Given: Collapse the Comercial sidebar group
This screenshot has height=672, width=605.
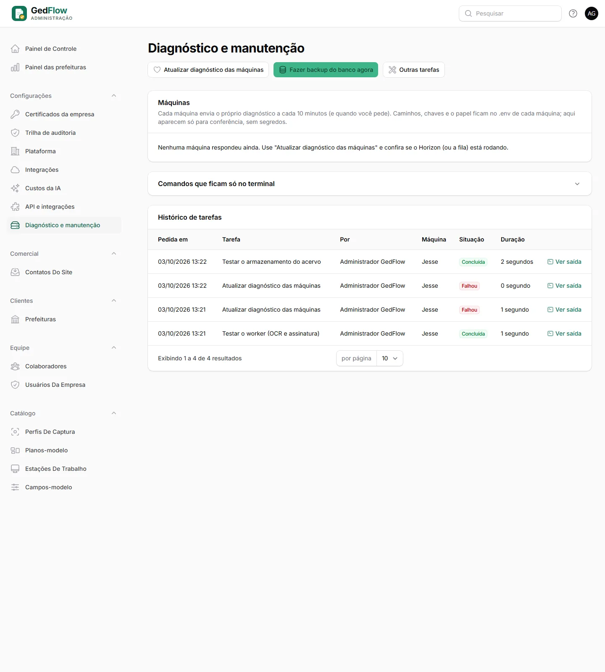Looking at the screenshot, I should 114,254.
